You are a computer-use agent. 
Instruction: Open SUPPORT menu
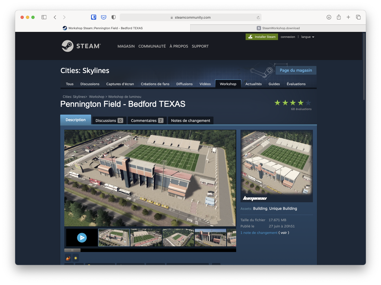click(x=200, y=46)
